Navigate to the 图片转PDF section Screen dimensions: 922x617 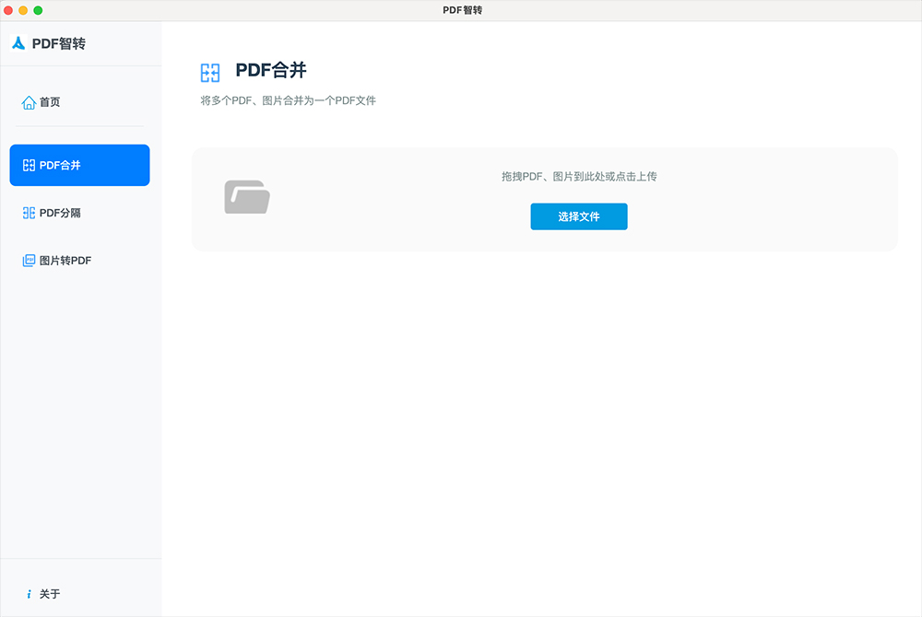tap(66, 261)
